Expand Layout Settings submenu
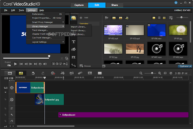The height and width of the screenshot is (129, 193). (46, 42)
